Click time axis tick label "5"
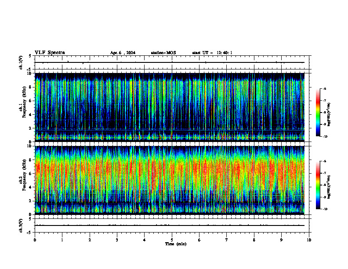This screenshot has width=348, height=269. point(172,240)
